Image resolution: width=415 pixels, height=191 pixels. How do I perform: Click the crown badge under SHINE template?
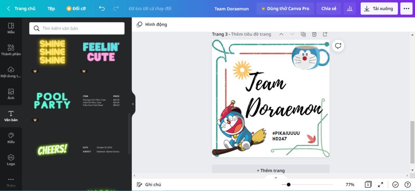pos(35,71)
